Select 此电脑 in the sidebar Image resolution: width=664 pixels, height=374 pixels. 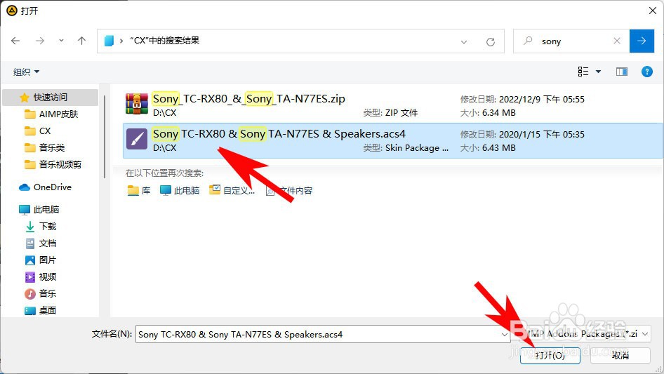tap(39, 209)
